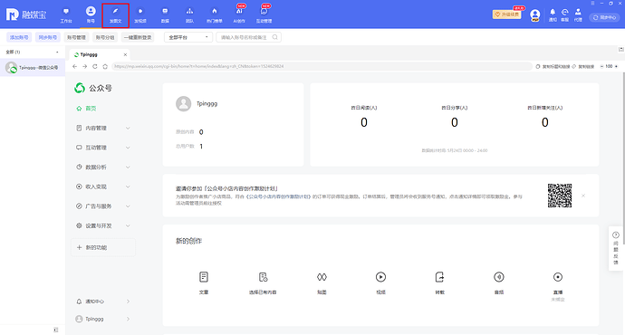Click the 一键重新登录 button
Image resolution: width=625 pixels, height=335 pixels.
coord(138,37)
